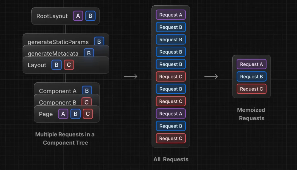Click the arrow between component tree and All Requests
The width and height of the screenshot is (297, 170).
(x=131, y=77)
